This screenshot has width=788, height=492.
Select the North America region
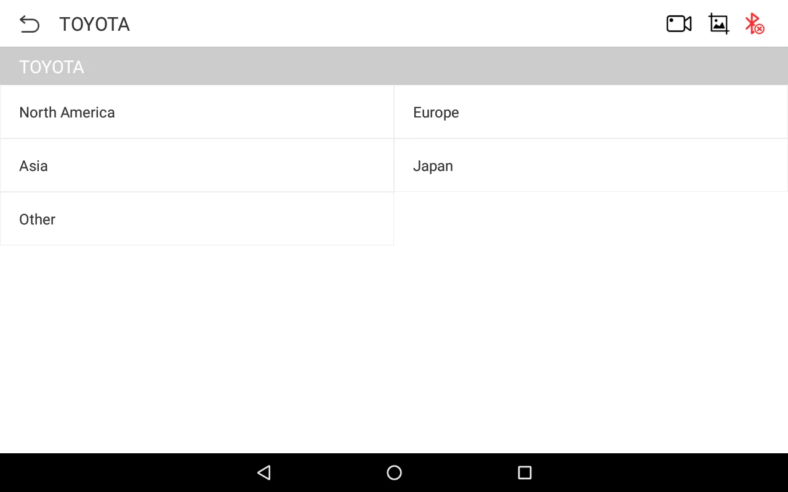click(x=197, y=112)
